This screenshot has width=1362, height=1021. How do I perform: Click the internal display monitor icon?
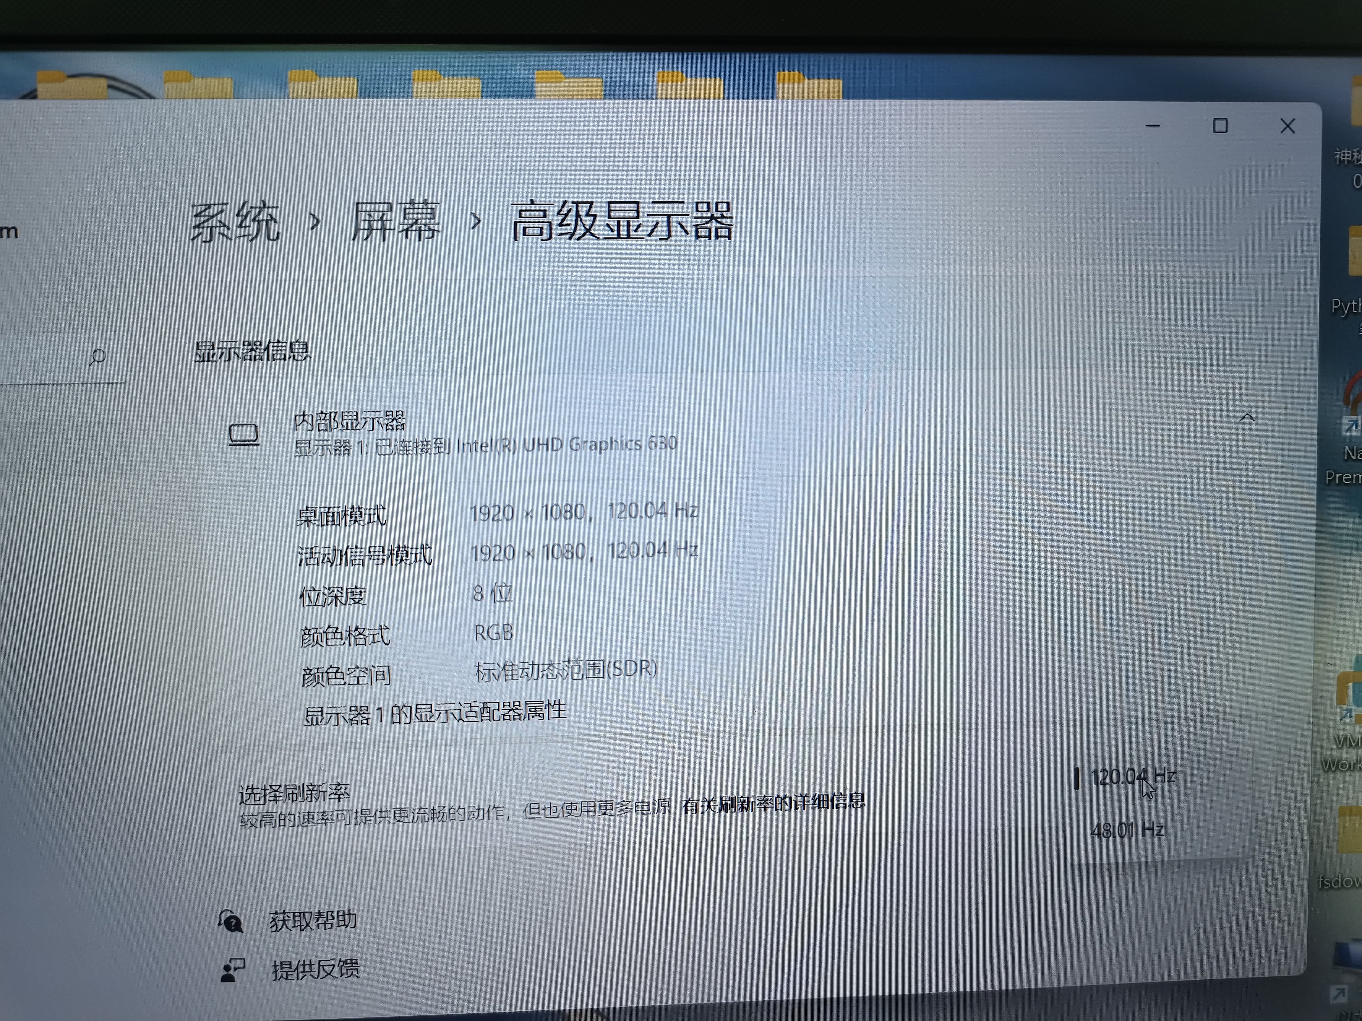pos(244,435)
